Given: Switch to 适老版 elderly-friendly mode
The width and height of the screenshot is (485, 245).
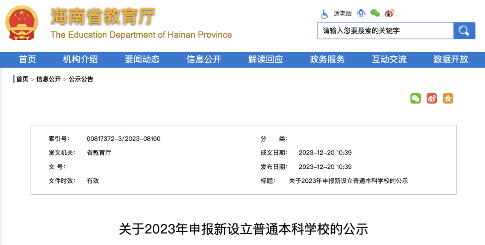Looking at the screenshot, I should [343, 14].
